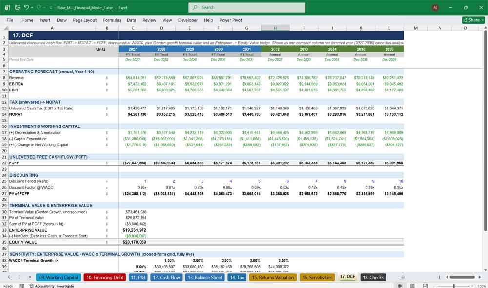Image resolution: width=488 pixels, height=288 pixels.
Task: Open 15. Returns Valuation sheet
Action: tap(273, 277)
